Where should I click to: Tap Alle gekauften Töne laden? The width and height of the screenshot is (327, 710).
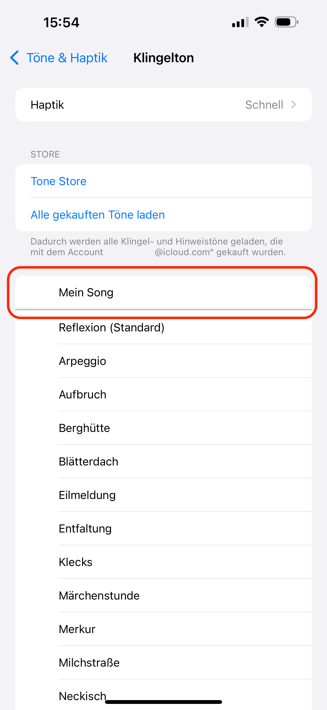point(98,215)
